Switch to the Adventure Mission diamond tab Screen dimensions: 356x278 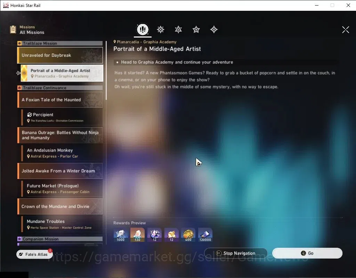click(214, 30)
